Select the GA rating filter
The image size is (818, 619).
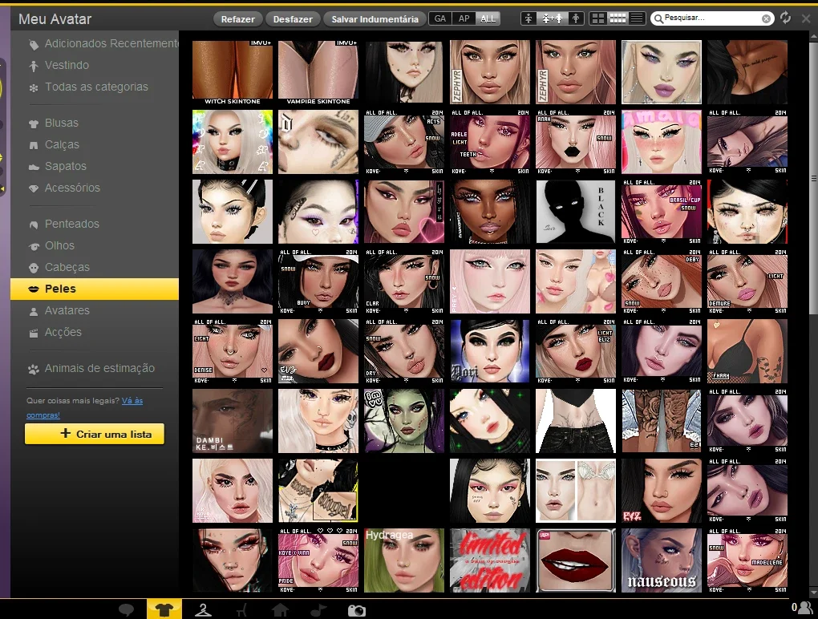(x=440, y=18)
